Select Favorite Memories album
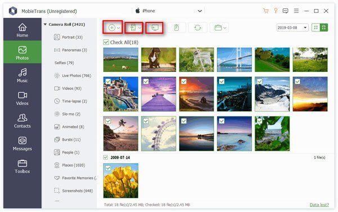This screenshot has width=338, height=212. (75, 178)
